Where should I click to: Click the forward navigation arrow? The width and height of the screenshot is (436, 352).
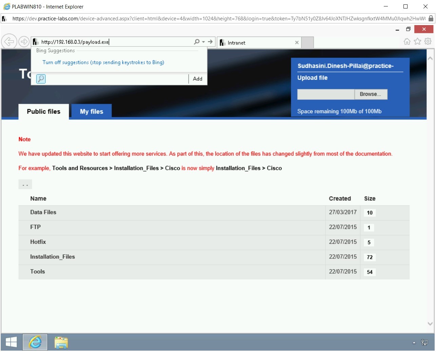pos(24,41)
